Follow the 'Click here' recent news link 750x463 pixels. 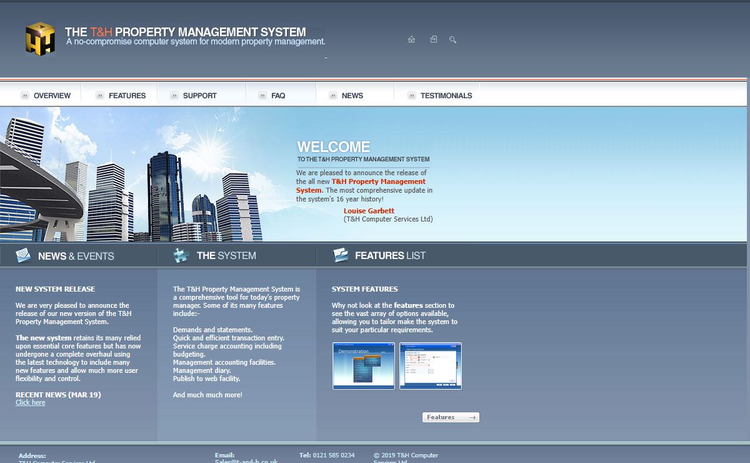point(31,402)
